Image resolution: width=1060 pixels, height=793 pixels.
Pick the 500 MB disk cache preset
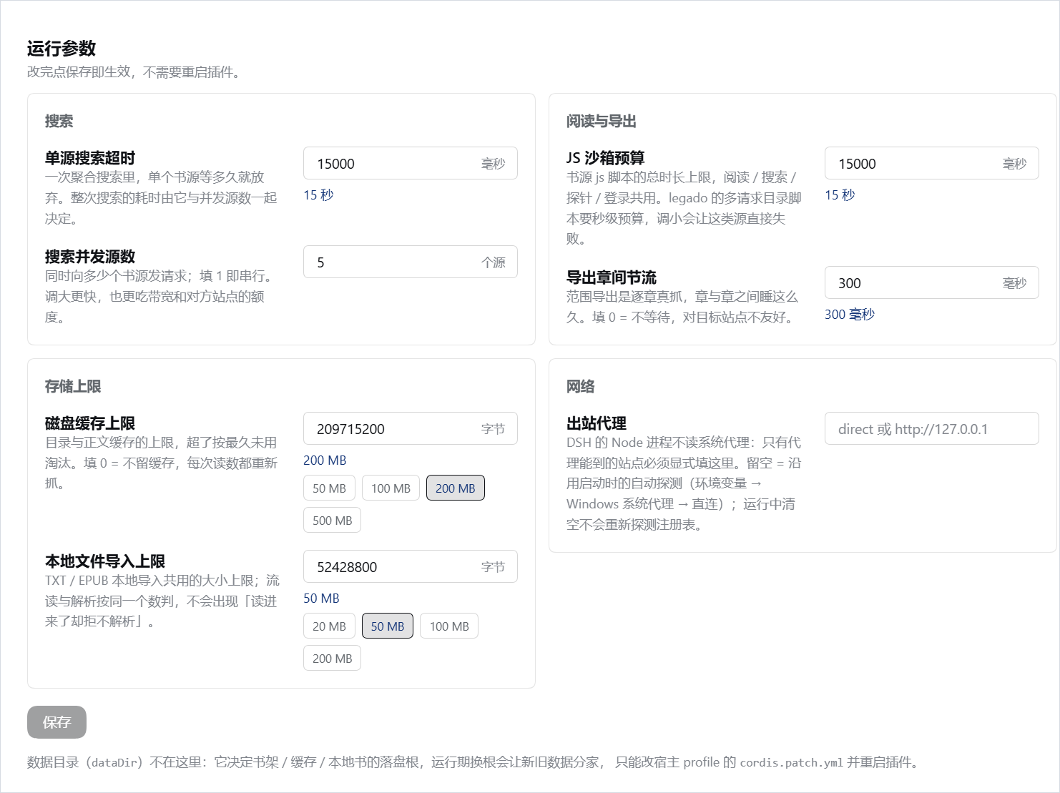332,521
